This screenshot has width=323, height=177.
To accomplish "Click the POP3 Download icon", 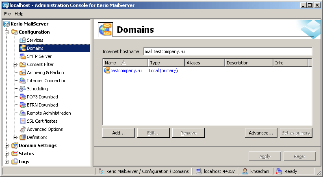I will point(23,97).
